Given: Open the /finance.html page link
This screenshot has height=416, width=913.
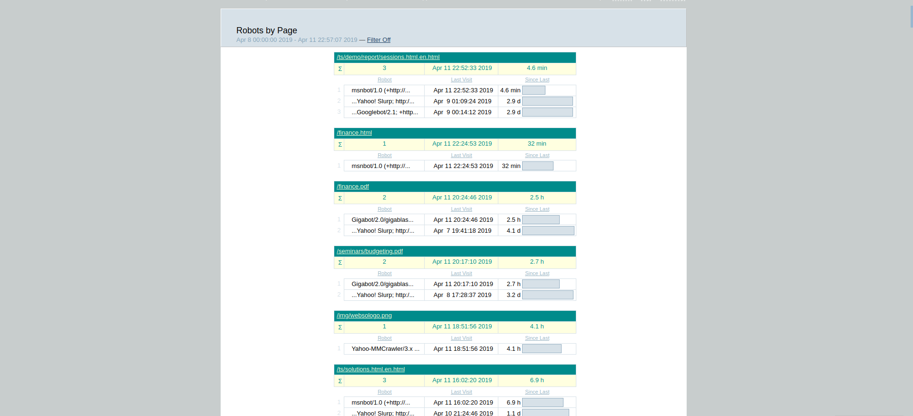Looking at the screenshot, I should coord(354,133).
